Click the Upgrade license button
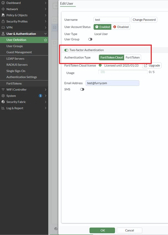 click(x=152, y=65)
